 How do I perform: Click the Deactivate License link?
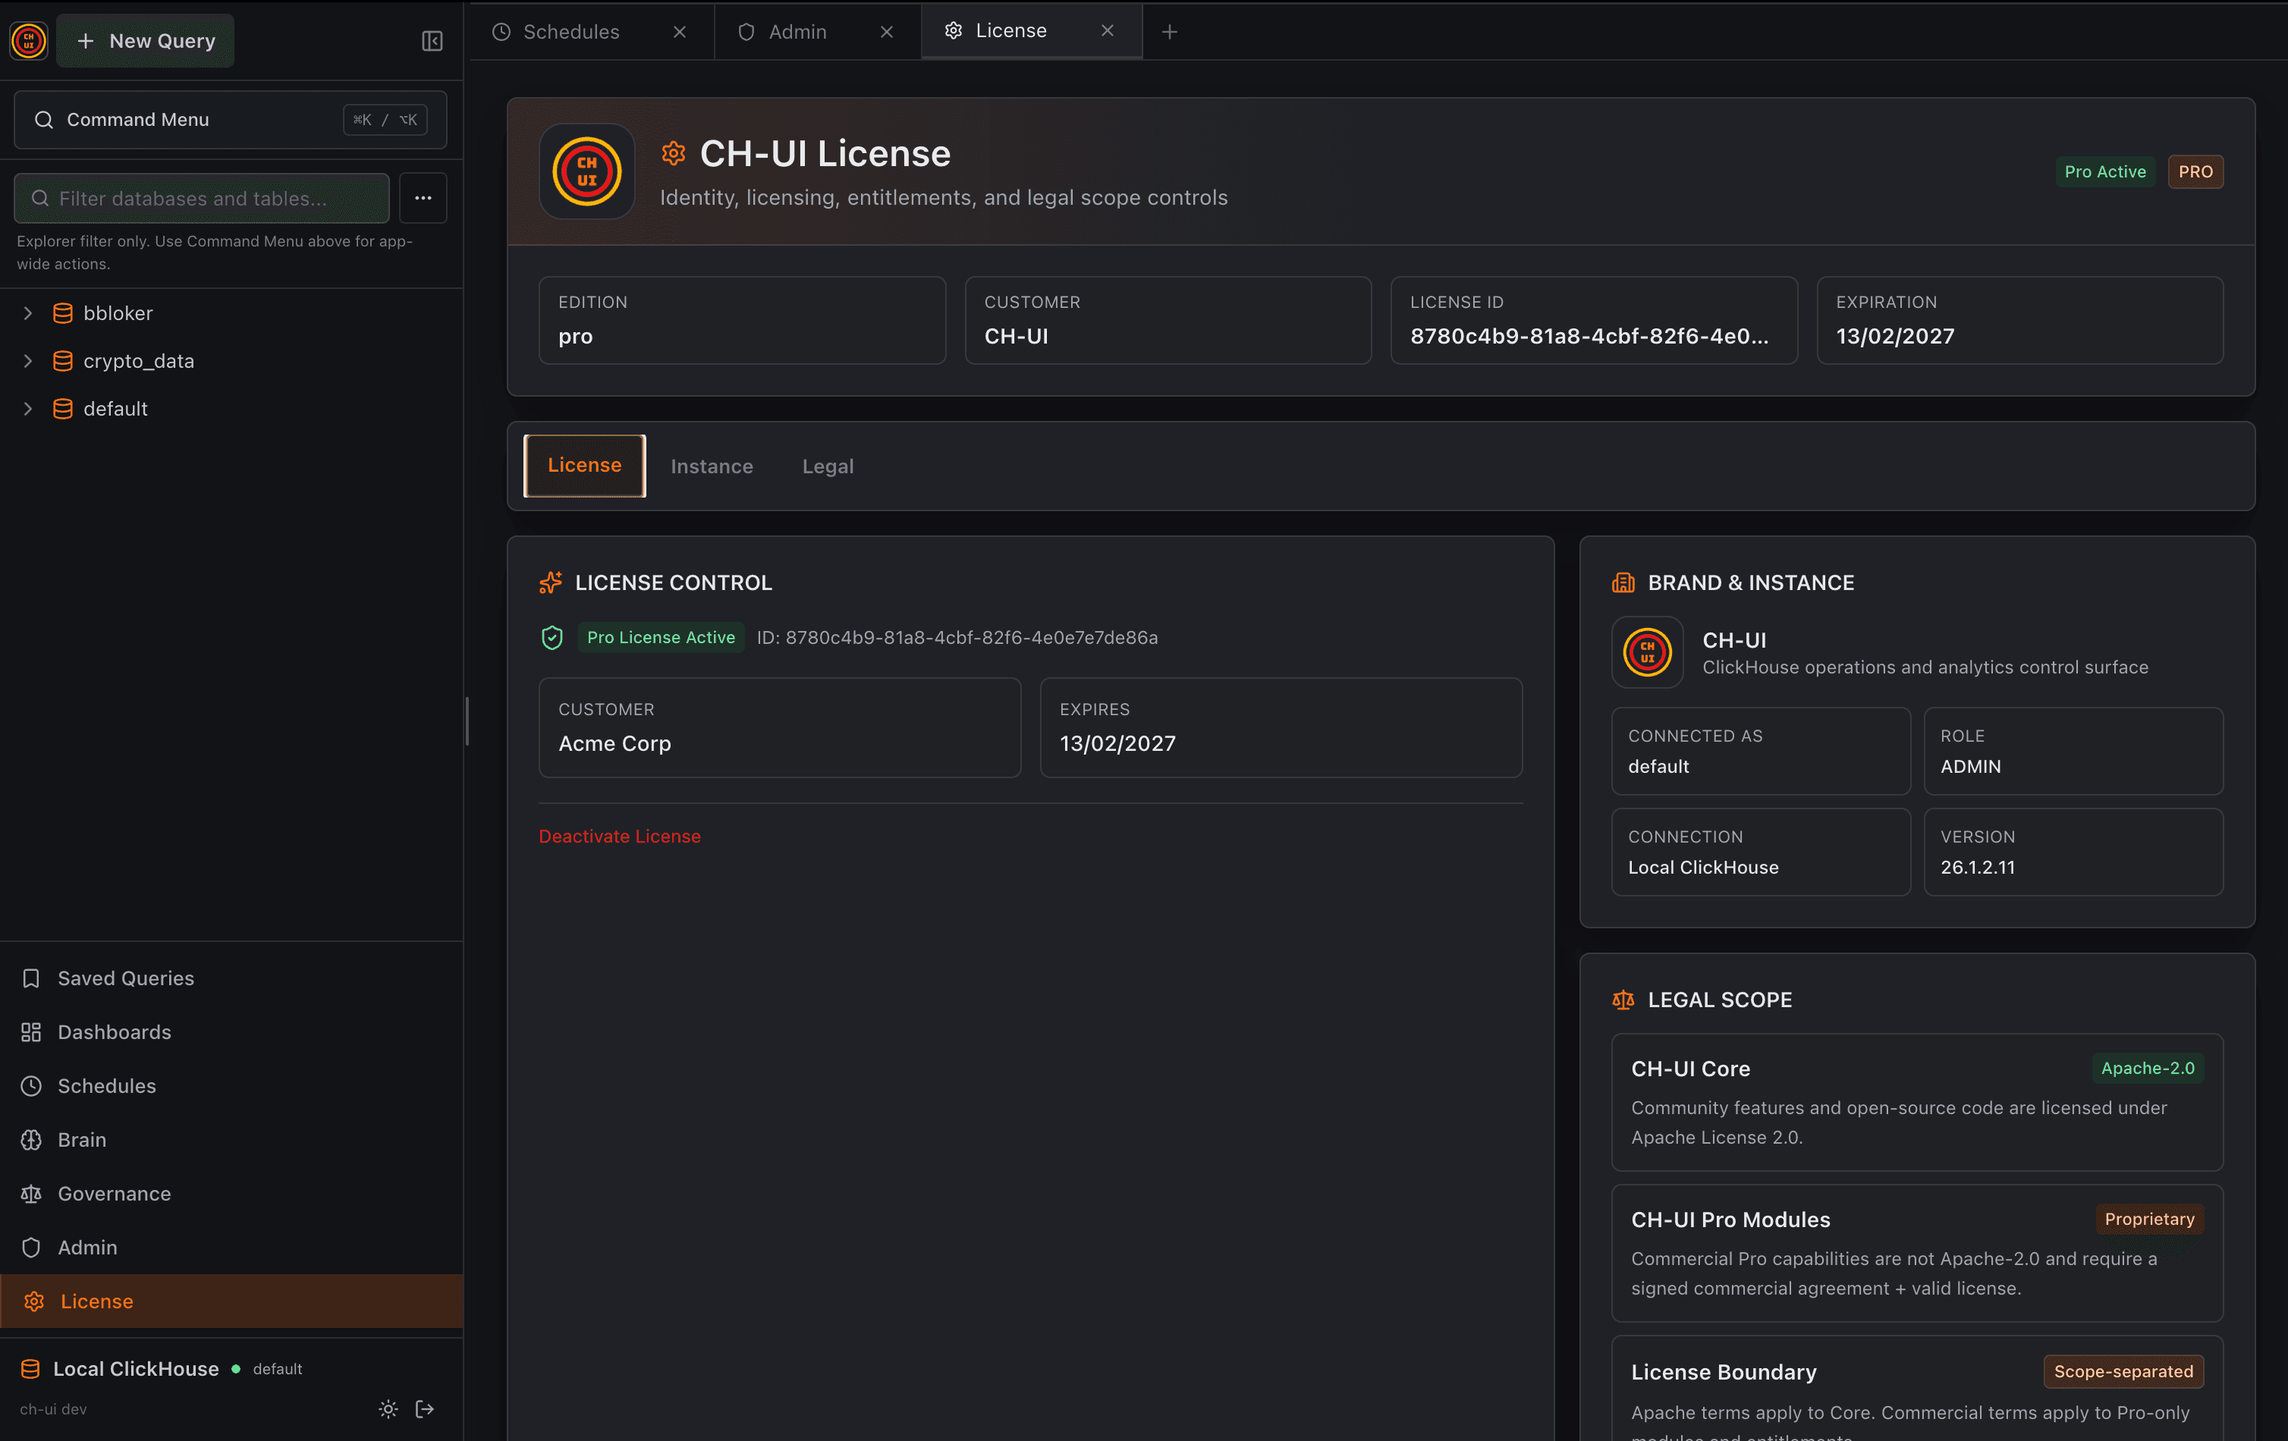pyautogui.click(x=618, y=836)
